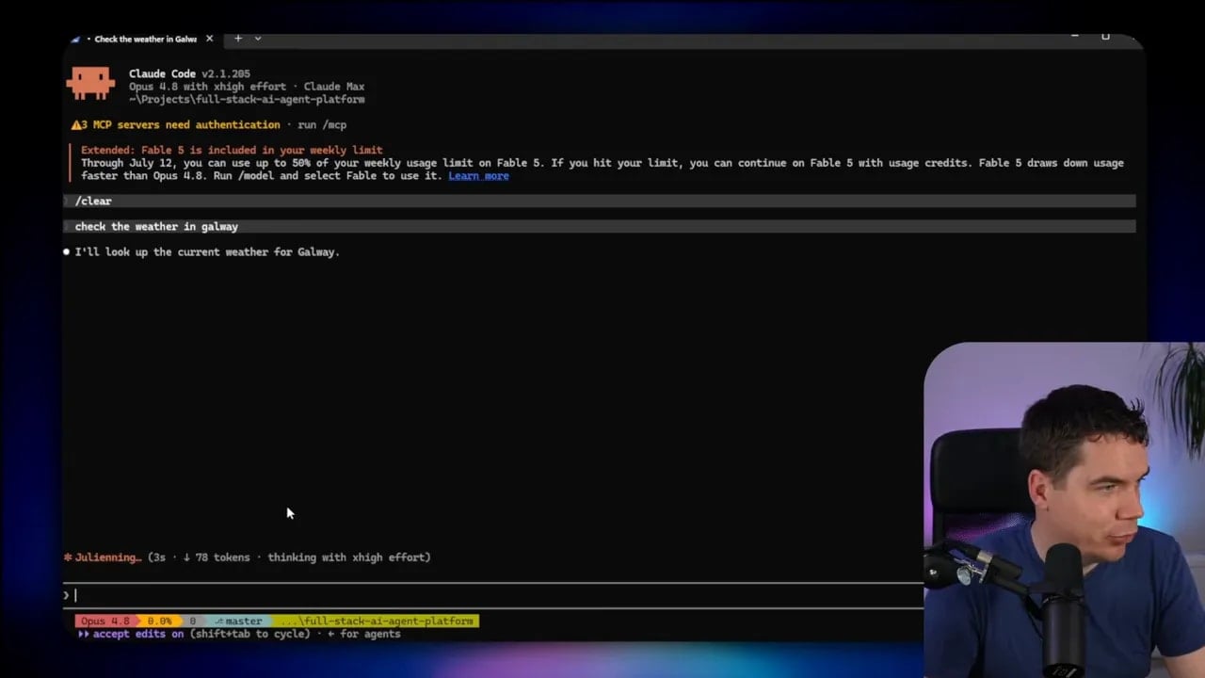Click the yellow project folder status segment
Image resolution: width=1205 pixels, height=678 pixels.
(x=378, y=621)
